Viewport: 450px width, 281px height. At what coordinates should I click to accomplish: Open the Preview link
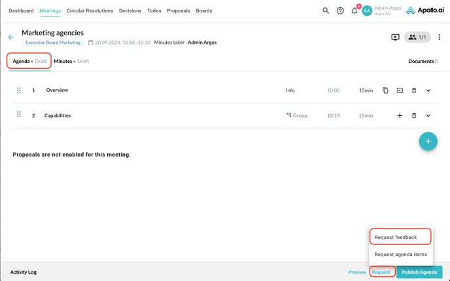(357, 272)
